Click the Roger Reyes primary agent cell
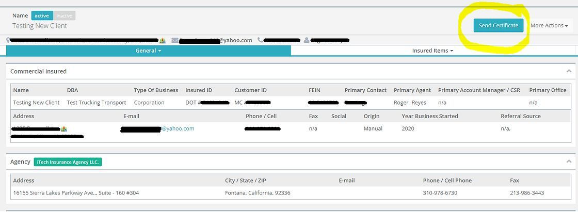Screen dimensions: 578x212 (x=409, y=103)
